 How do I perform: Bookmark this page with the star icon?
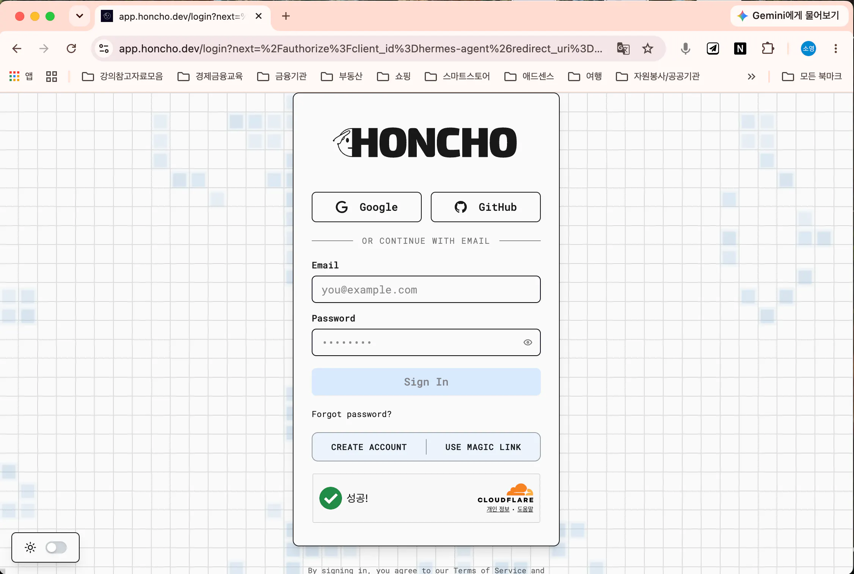(x=648, y=49)
